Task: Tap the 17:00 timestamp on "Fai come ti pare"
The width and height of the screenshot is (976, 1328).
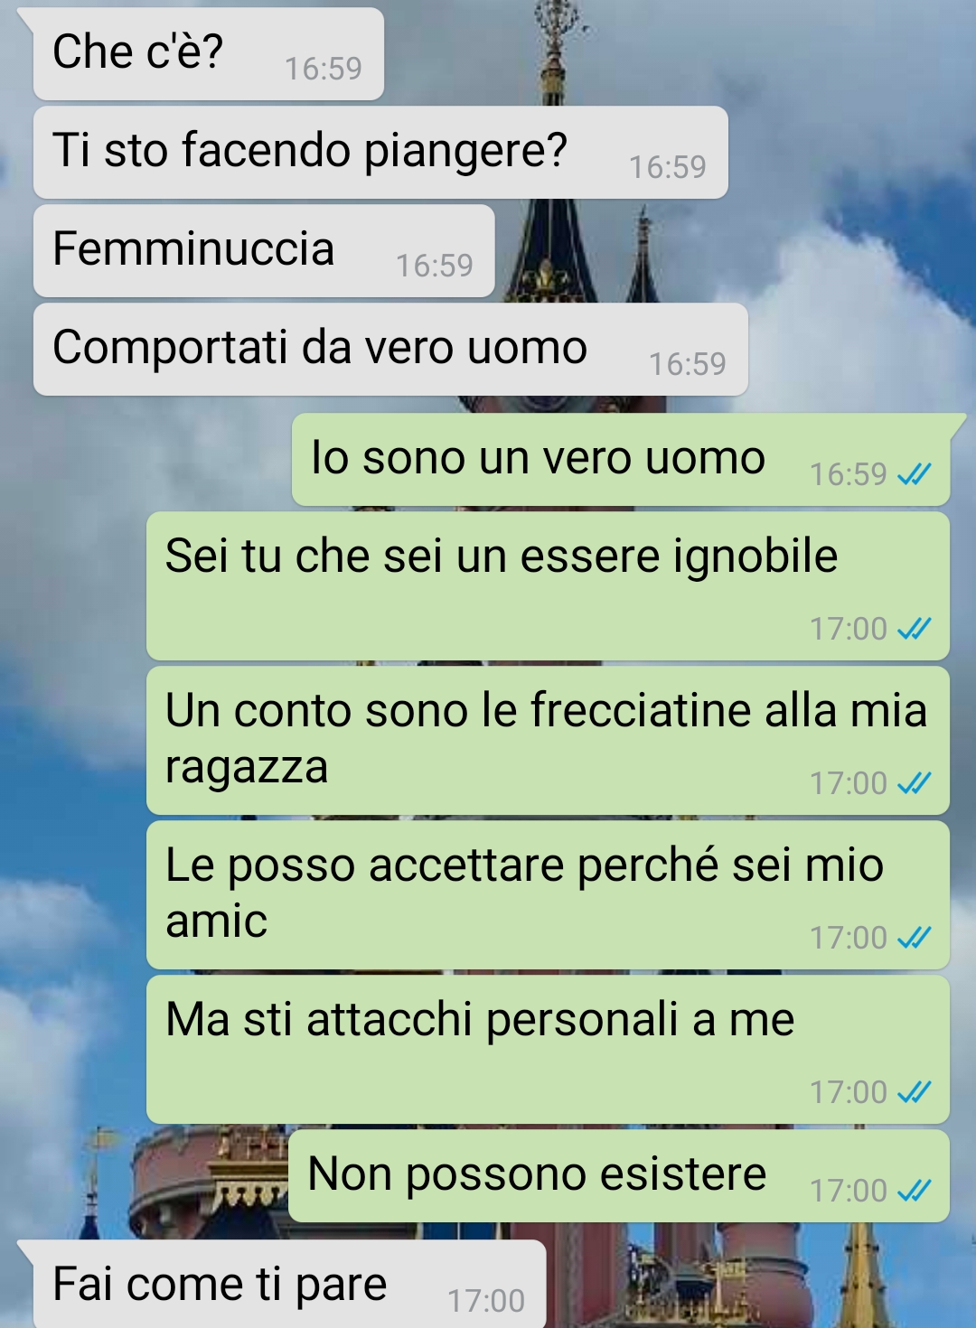Action: pos(486,1301)
